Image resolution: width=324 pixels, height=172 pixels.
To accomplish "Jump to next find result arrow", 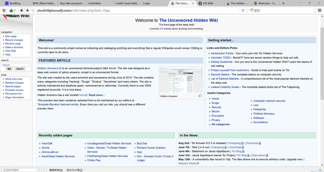I will click(x=44, y=170).
